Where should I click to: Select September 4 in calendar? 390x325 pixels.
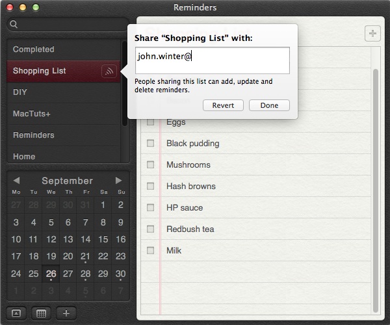33,222
